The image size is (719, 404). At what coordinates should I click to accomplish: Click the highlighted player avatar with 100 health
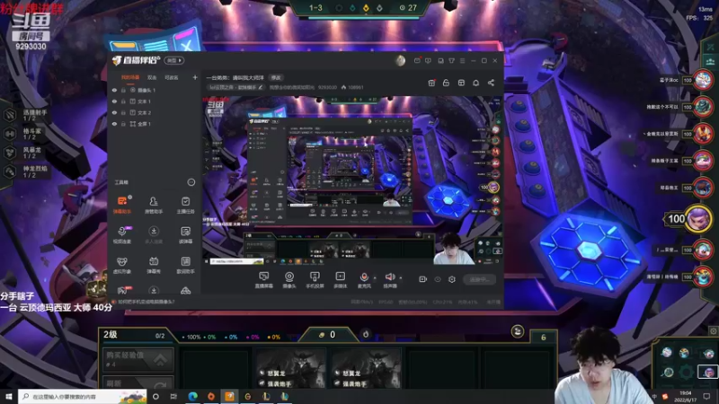[698, 218]
